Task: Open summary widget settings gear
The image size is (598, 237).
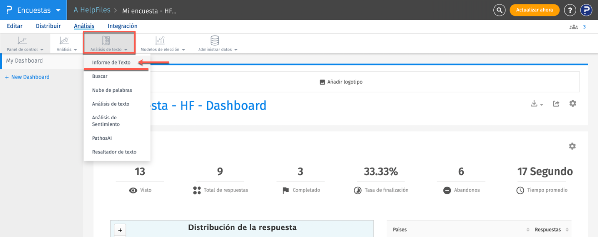Action: (572, 146)
